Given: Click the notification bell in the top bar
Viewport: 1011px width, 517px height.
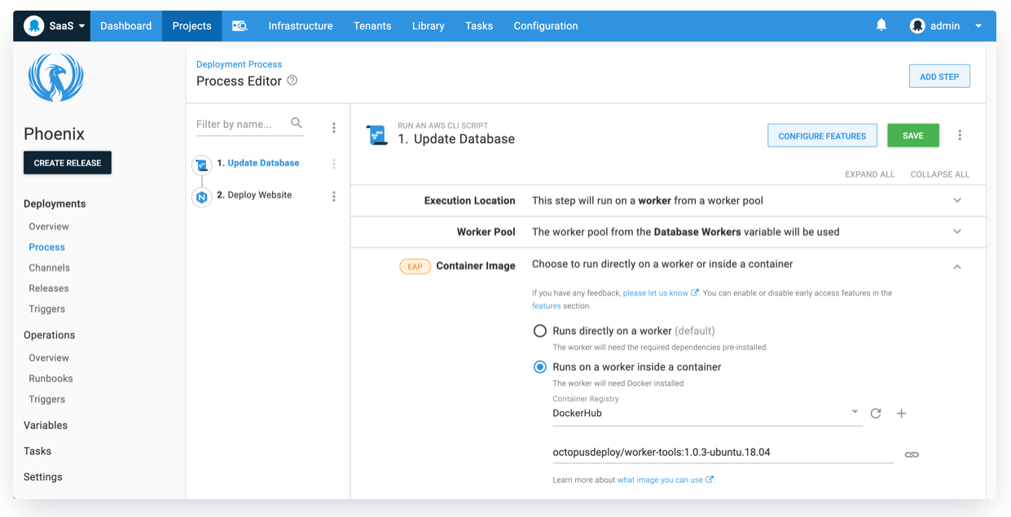Looking at the screenshot, I should point(881,25).
